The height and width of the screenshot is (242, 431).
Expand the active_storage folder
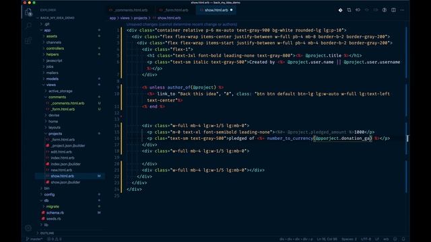coord(61,91)
